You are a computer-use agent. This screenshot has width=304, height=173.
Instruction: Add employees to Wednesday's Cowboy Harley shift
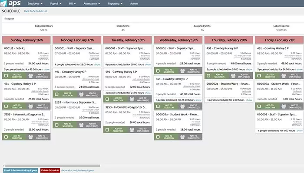click(x=190, y=106)
